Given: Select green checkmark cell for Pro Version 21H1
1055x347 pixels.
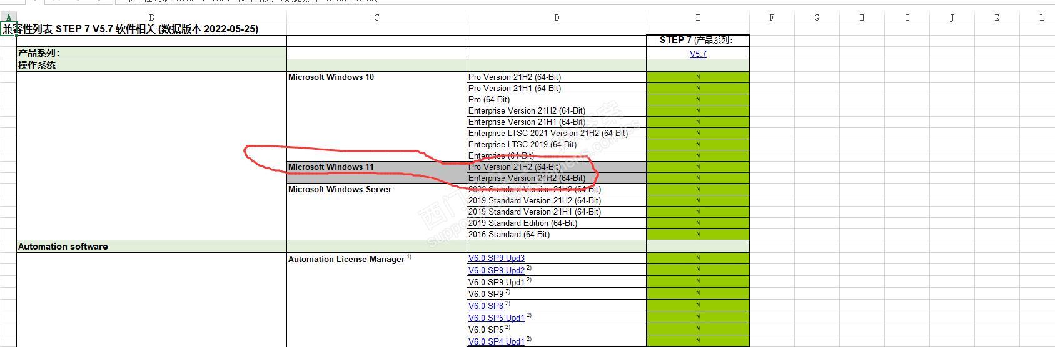Looking at the screenshot, I should (698, 88).
